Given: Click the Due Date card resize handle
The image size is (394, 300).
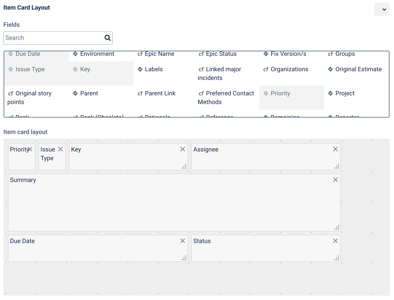Looking at the screenshot, I should pyautogui.click(x=184, y=258).
